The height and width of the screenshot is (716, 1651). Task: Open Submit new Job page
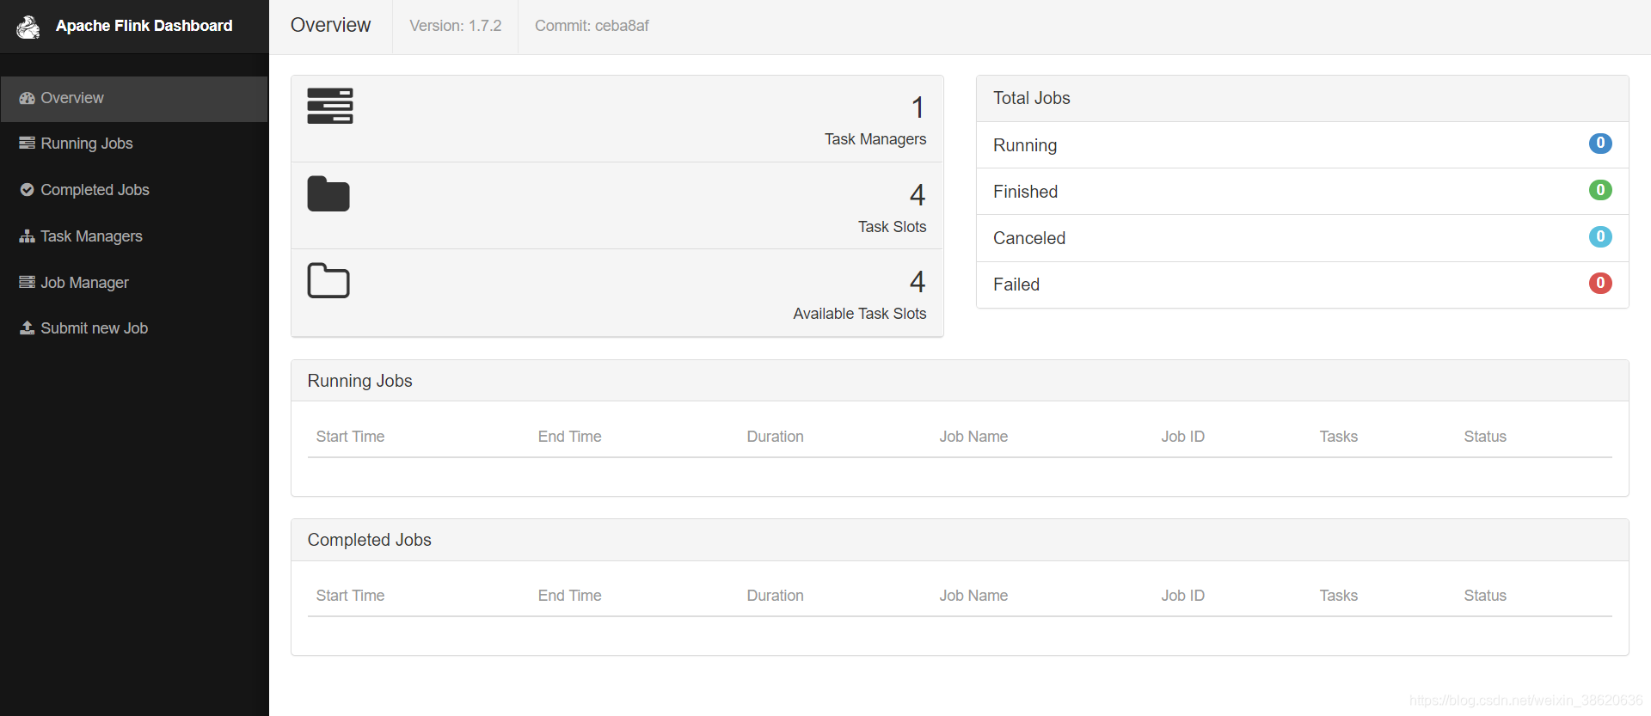click(134, 328)
